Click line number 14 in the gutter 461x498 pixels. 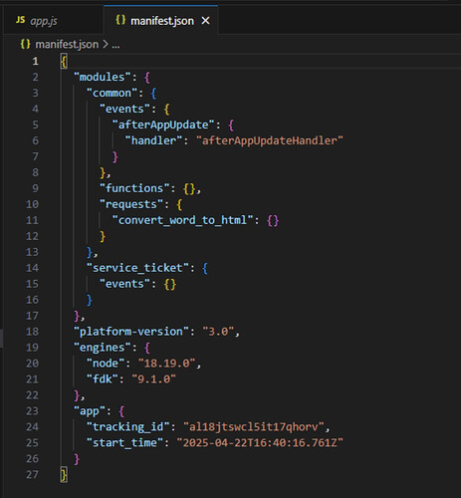[32, 268]
